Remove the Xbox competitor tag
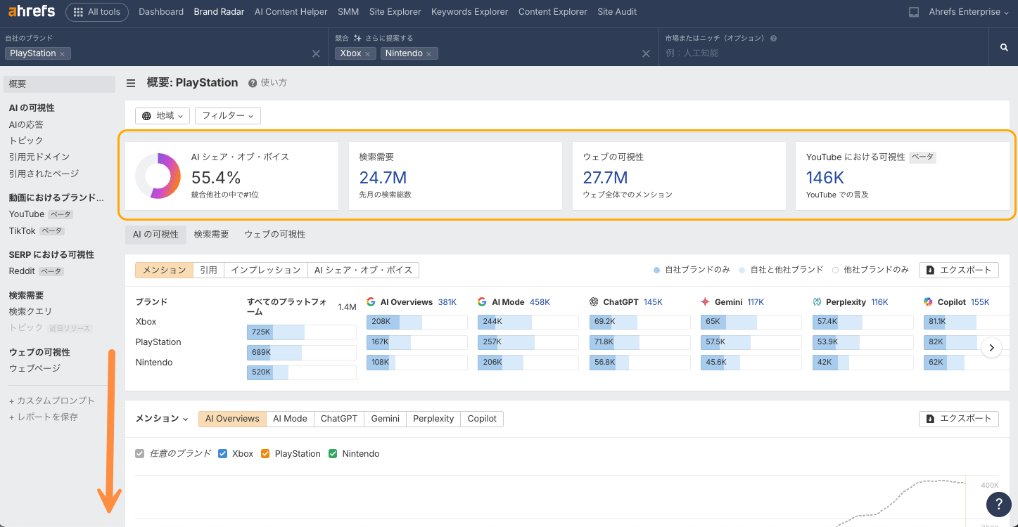 coord(367,54)
